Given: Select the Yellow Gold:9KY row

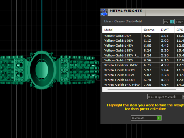Looking at the screenshot, I should (143, 36).
